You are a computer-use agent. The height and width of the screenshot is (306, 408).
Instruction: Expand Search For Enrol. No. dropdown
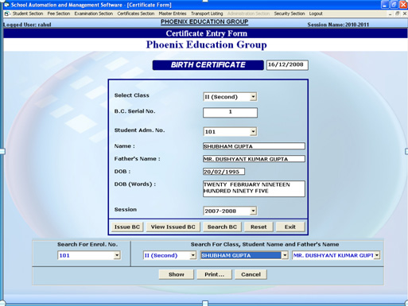point(117,255)
